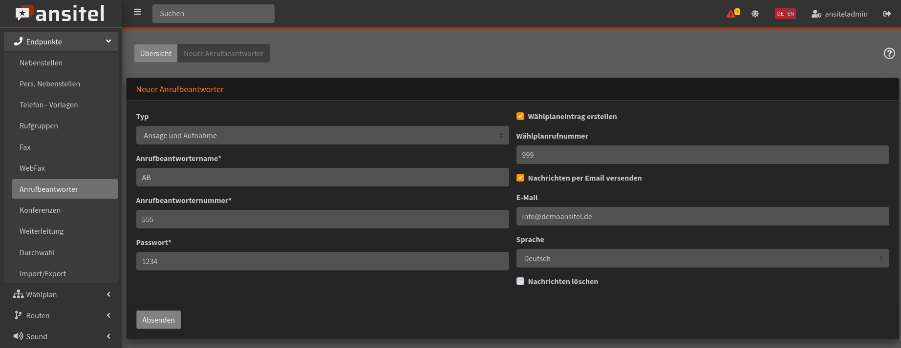Open the warning alert notification icon

[731, 14]
